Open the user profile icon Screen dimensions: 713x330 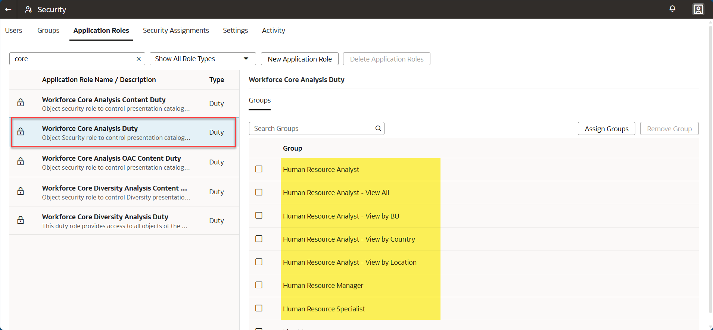point(698,9)
